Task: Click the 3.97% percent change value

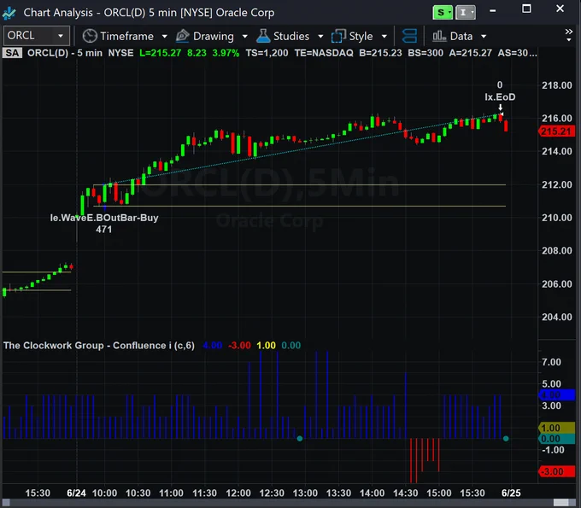Action: click(x=226, y=53)
